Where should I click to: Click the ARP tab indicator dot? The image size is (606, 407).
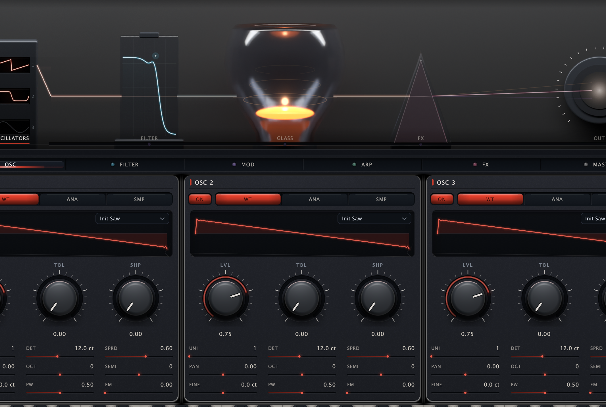tap(354, 164)
